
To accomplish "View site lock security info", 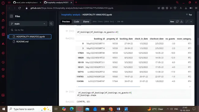I will click(27, 8).
